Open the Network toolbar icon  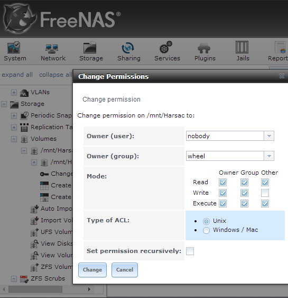52,49
